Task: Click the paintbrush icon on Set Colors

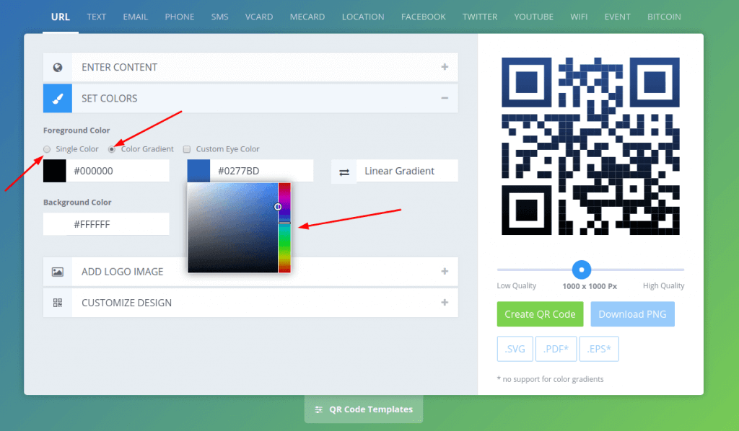Action: point(57,98)
